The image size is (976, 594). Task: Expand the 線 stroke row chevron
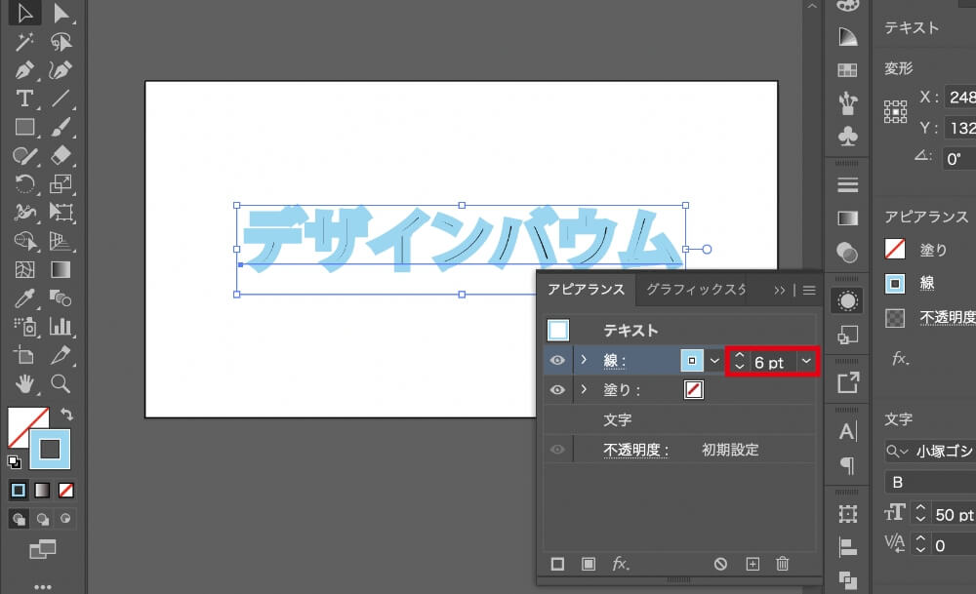tap(584, 361)
